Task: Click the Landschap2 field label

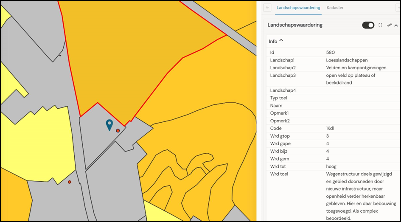Action: (x=283, y=68)
